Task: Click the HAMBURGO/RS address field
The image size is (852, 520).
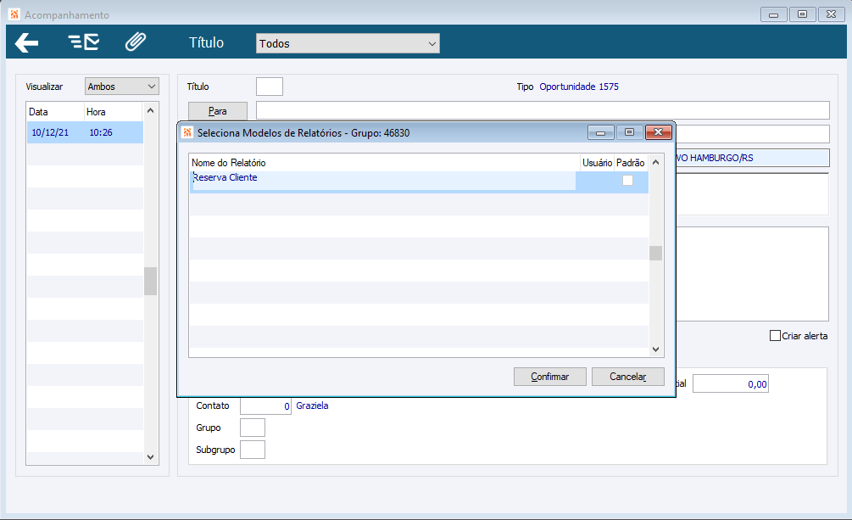Action: [753, 158]
